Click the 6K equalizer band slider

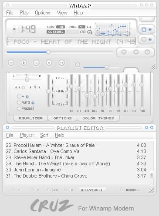pos(118,86)
